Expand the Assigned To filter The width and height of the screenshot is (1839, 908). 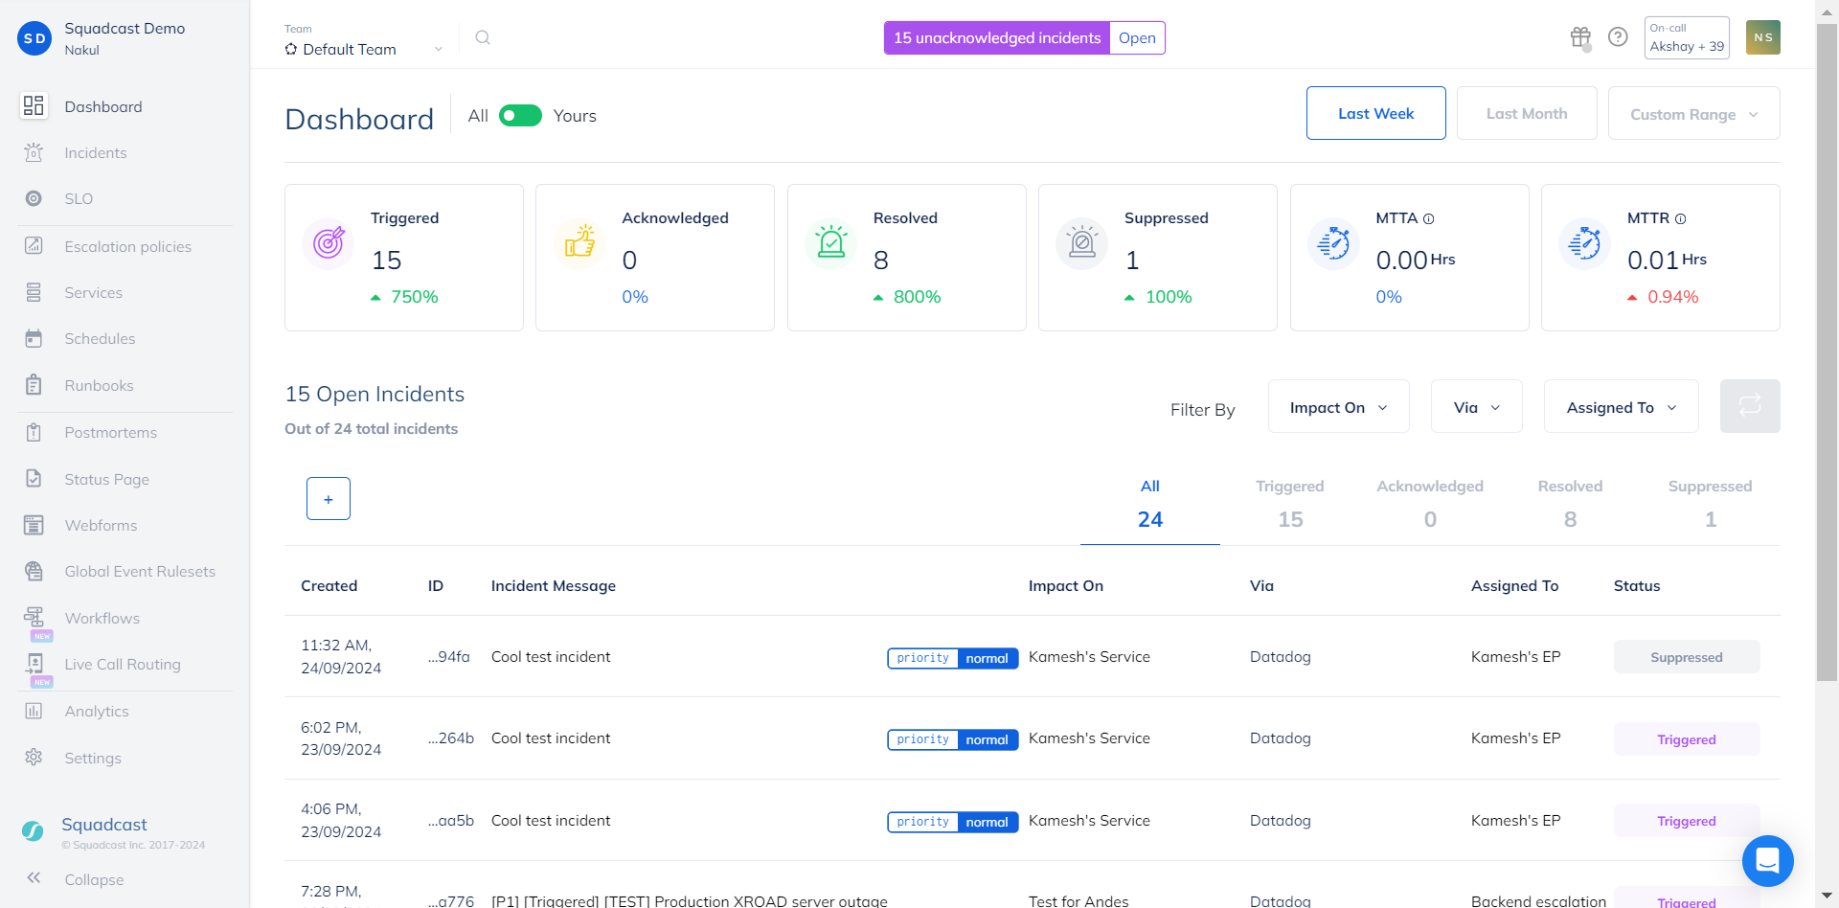(1621, 407)
